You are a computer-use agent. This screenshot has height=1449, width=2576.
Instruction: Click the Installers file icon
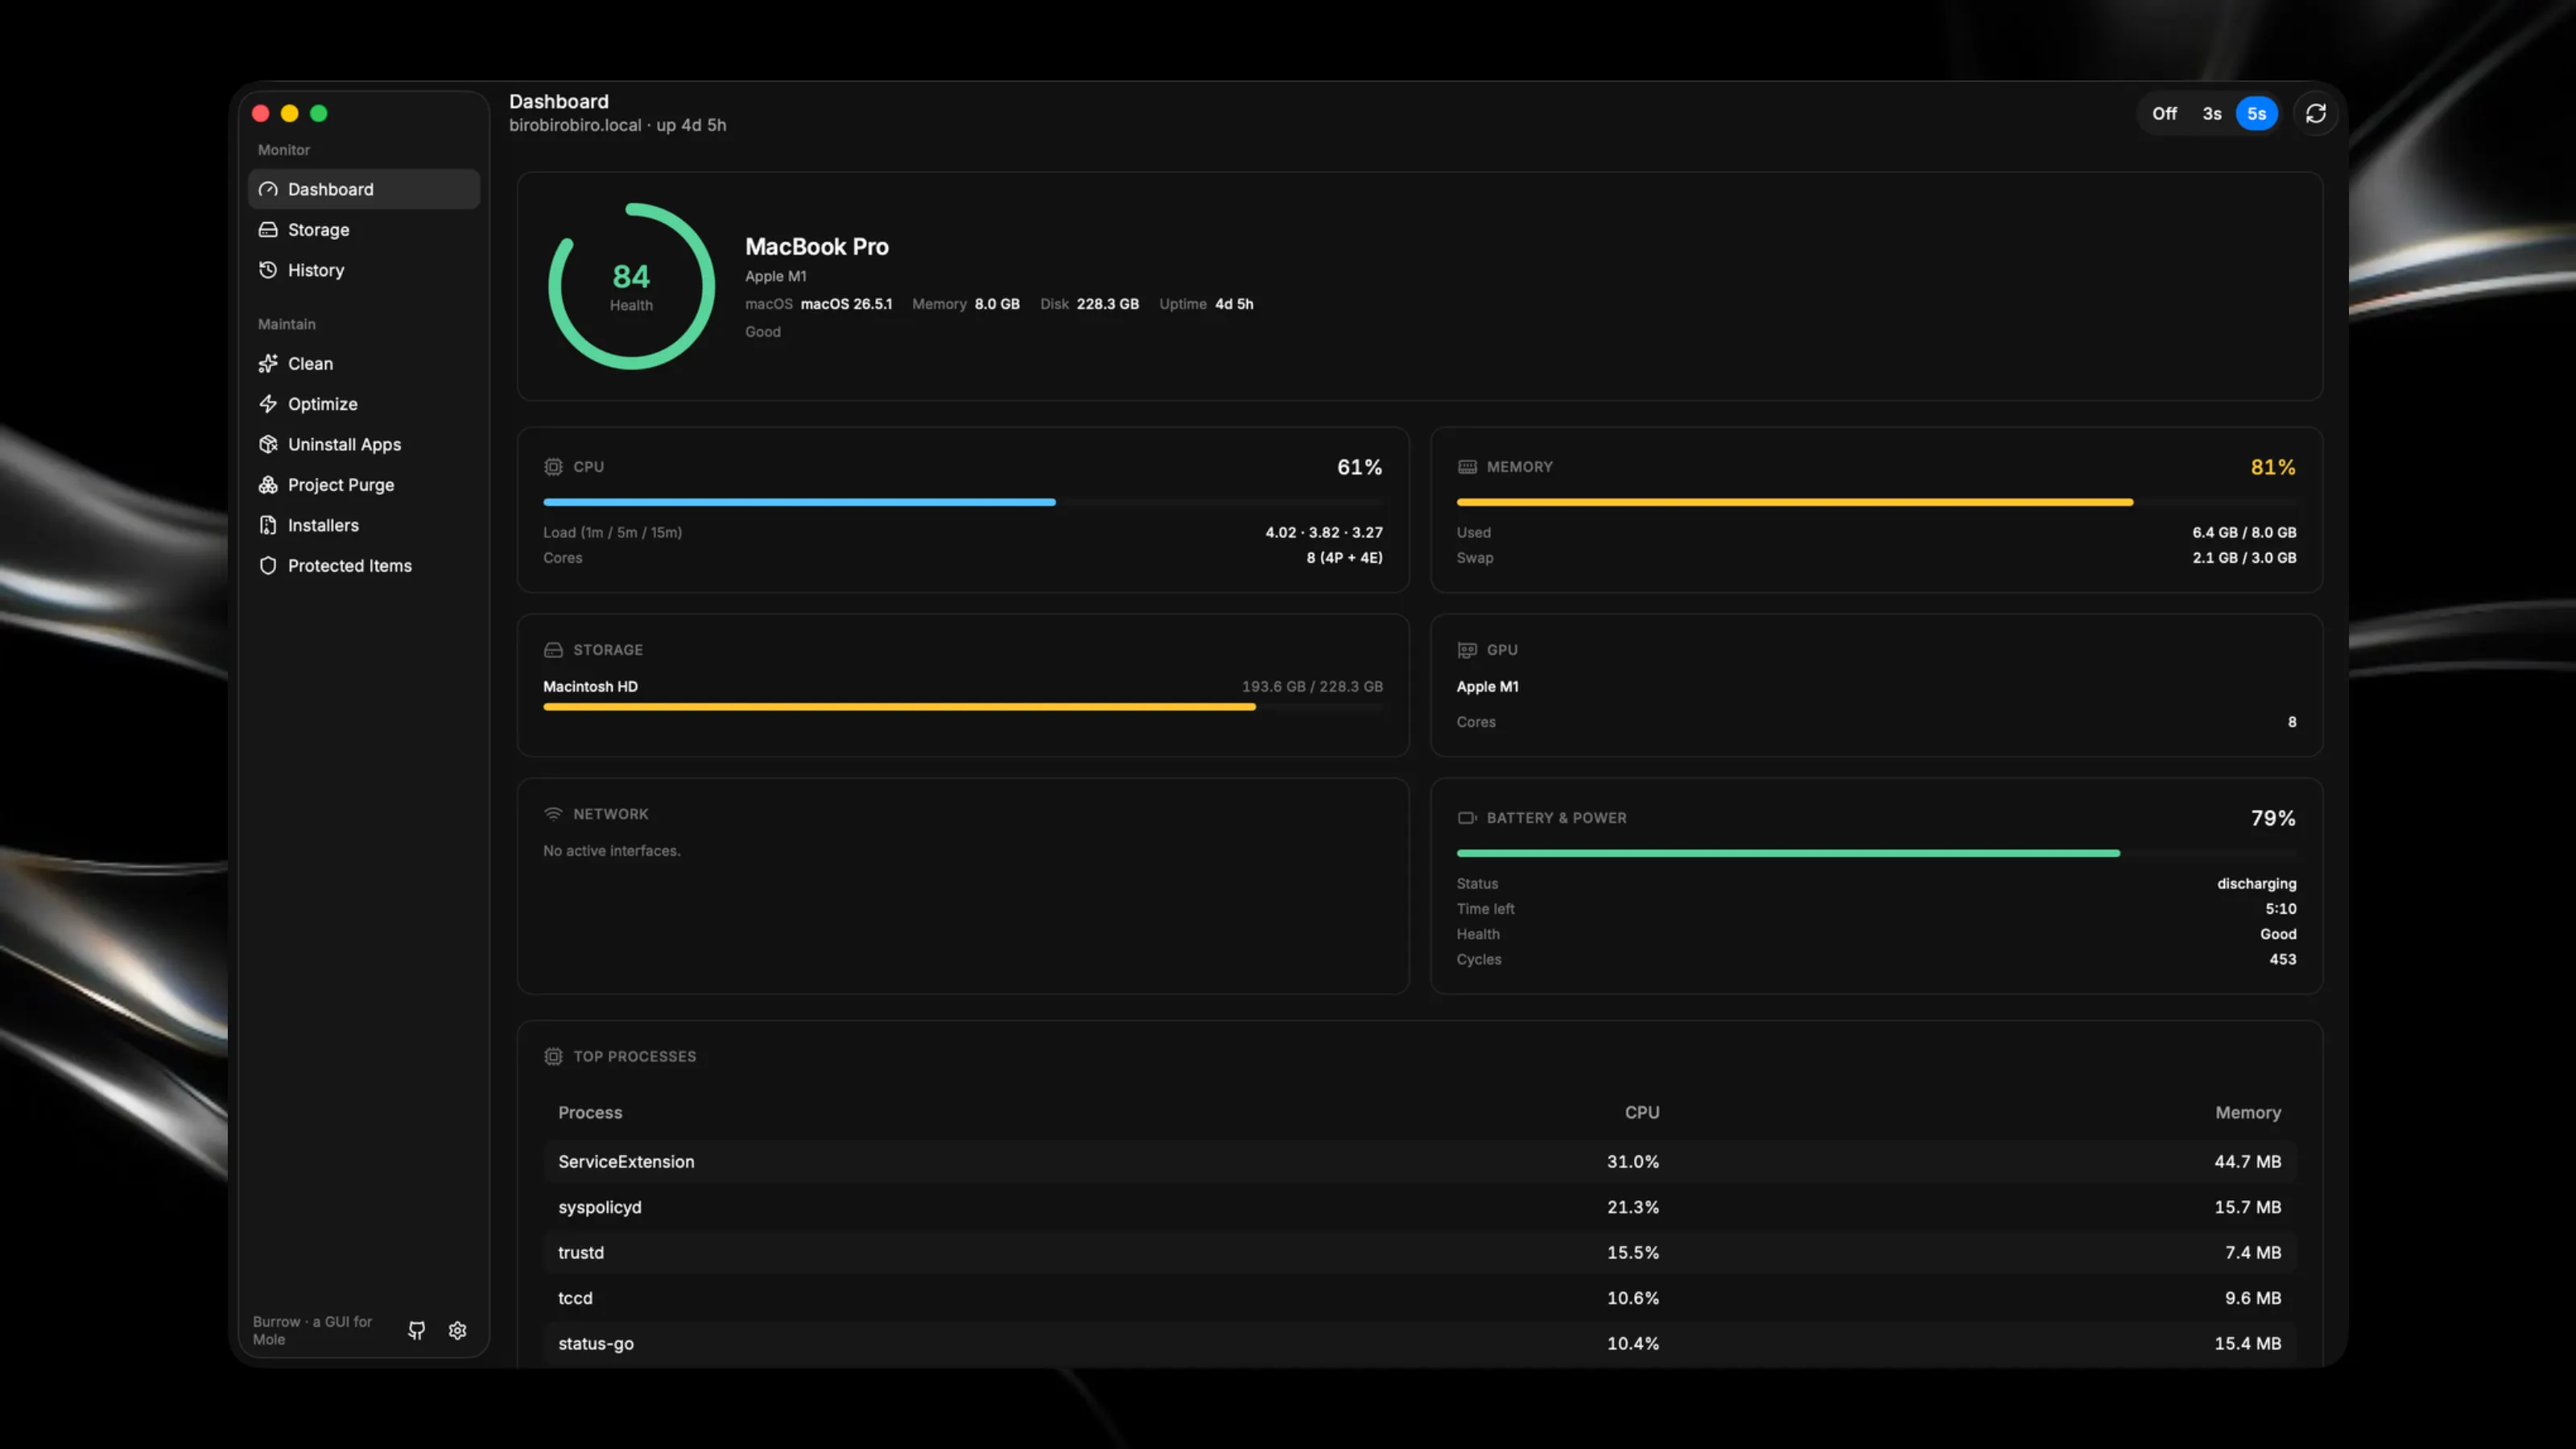(x=268, y=525)
